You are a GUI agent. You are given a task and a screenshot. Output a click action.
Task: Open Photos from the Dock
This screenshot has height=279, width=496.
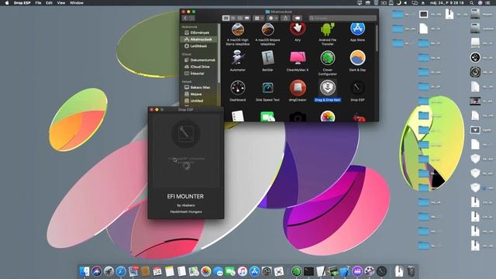[206, 271]
